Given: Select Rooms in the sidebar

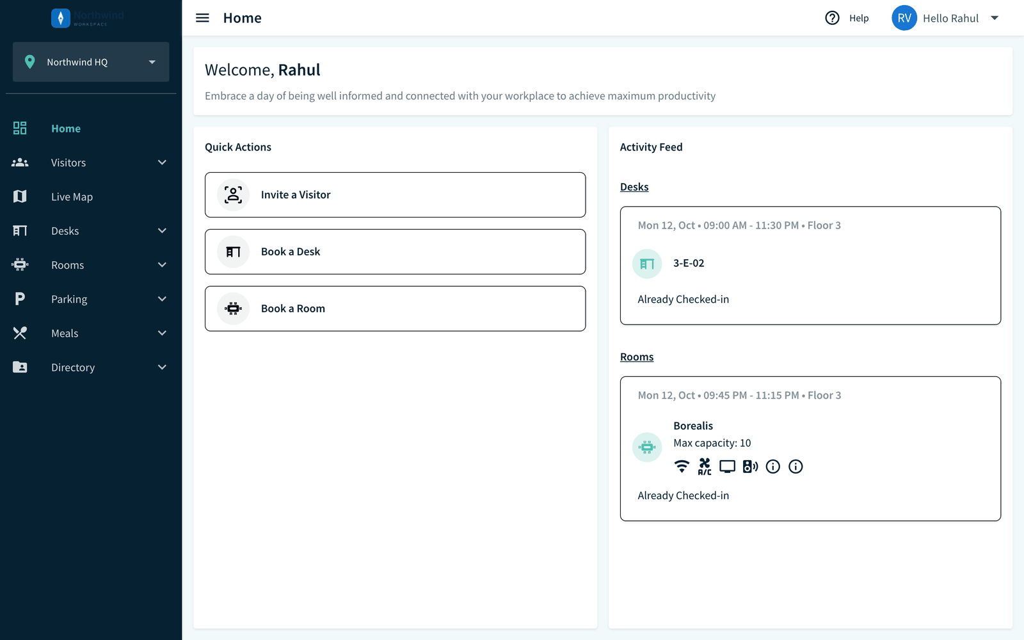Looking at the screenshot, I should click(x=67, y=265).
